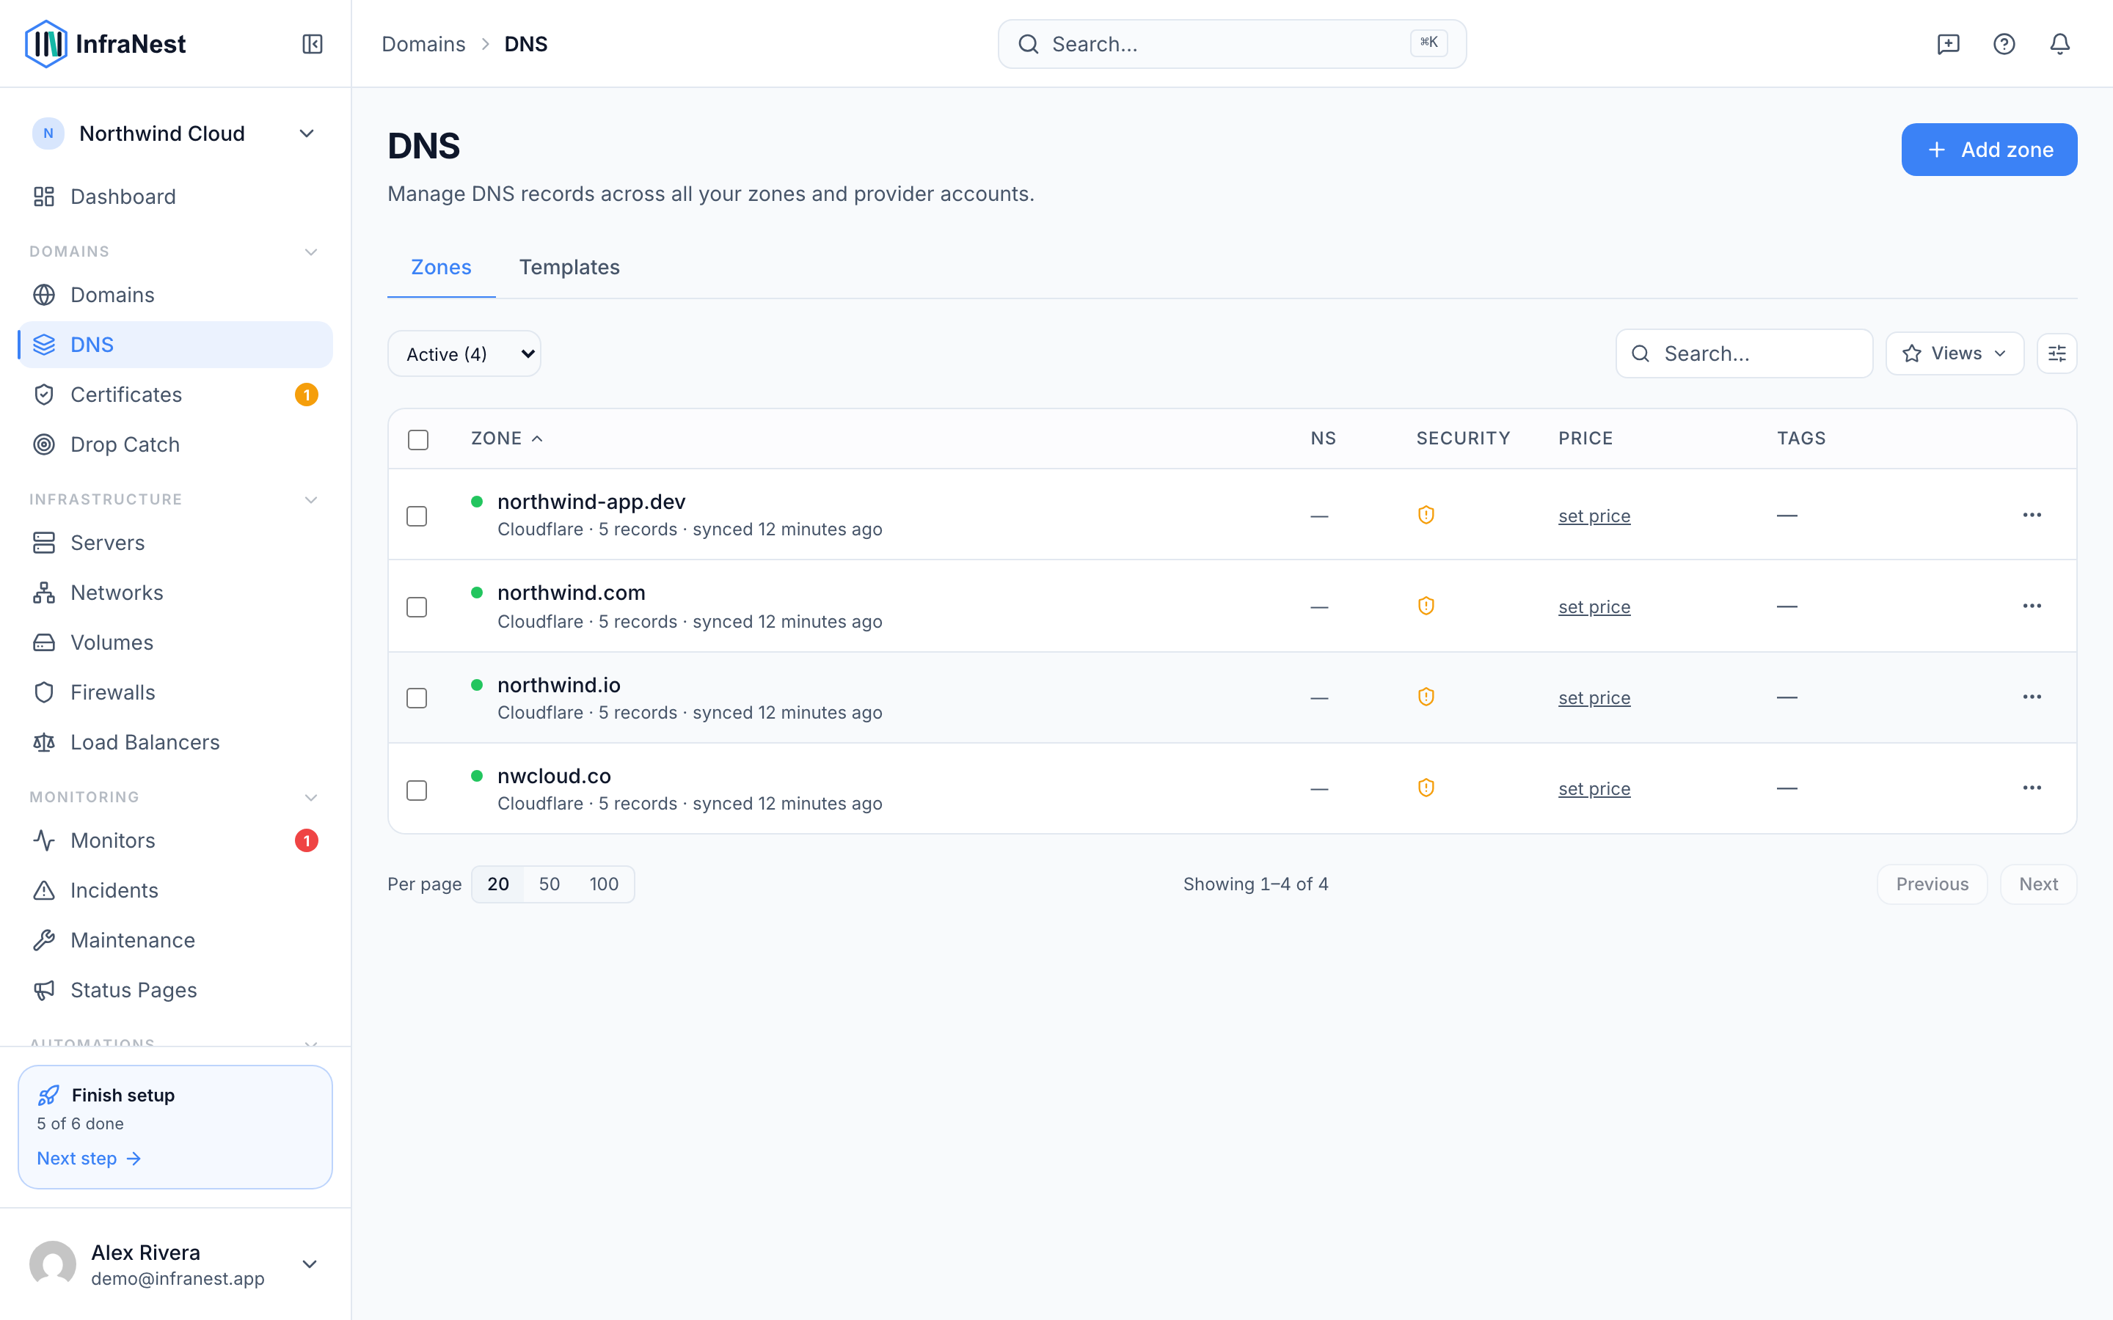Viewport: 2113px width, 1320px height.
Task: Click the InfraNest logo icon
Action: tap(45, 44)
